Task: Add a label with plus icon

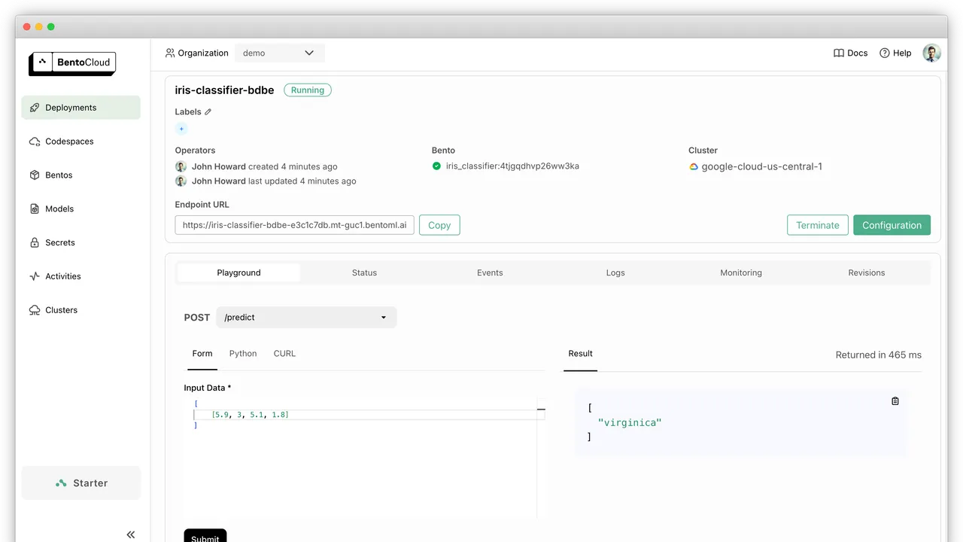Action: [x=181, y=129]
